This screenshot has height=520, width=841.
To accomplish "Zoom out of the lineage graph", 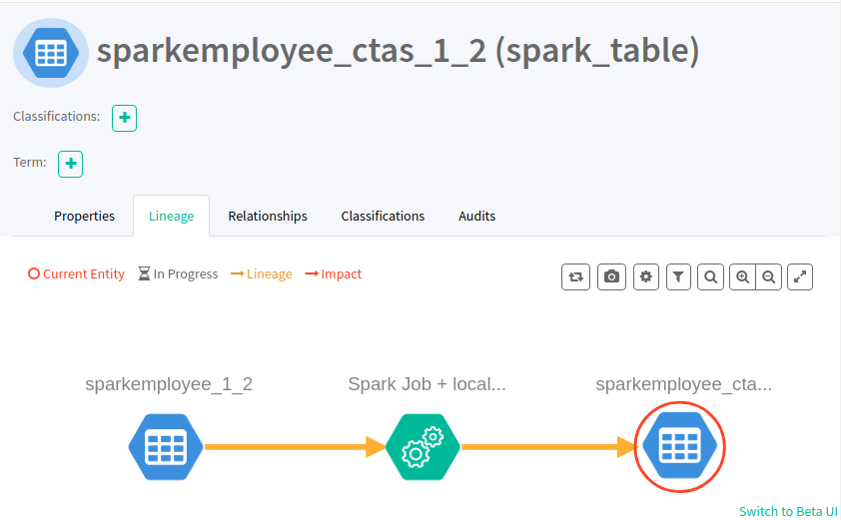I will coord(769,276).
